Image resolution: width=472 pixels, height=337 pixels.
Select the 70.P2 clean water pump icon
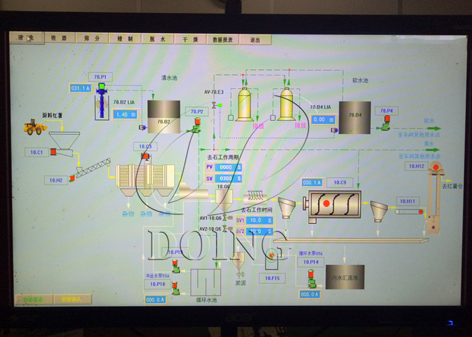(x=194, y=123)
